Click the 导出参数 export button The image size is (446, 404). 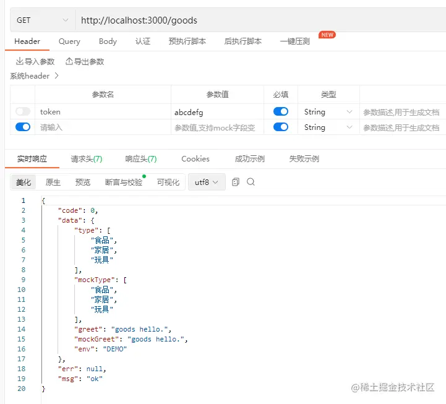85,61
